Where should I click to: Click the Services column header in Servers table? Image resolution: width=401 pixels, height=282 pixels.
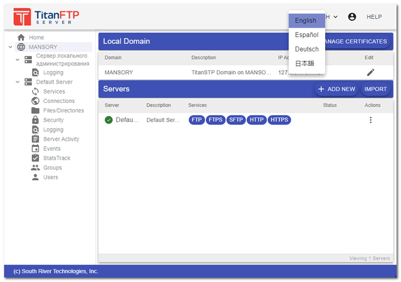tap(197, 105)
